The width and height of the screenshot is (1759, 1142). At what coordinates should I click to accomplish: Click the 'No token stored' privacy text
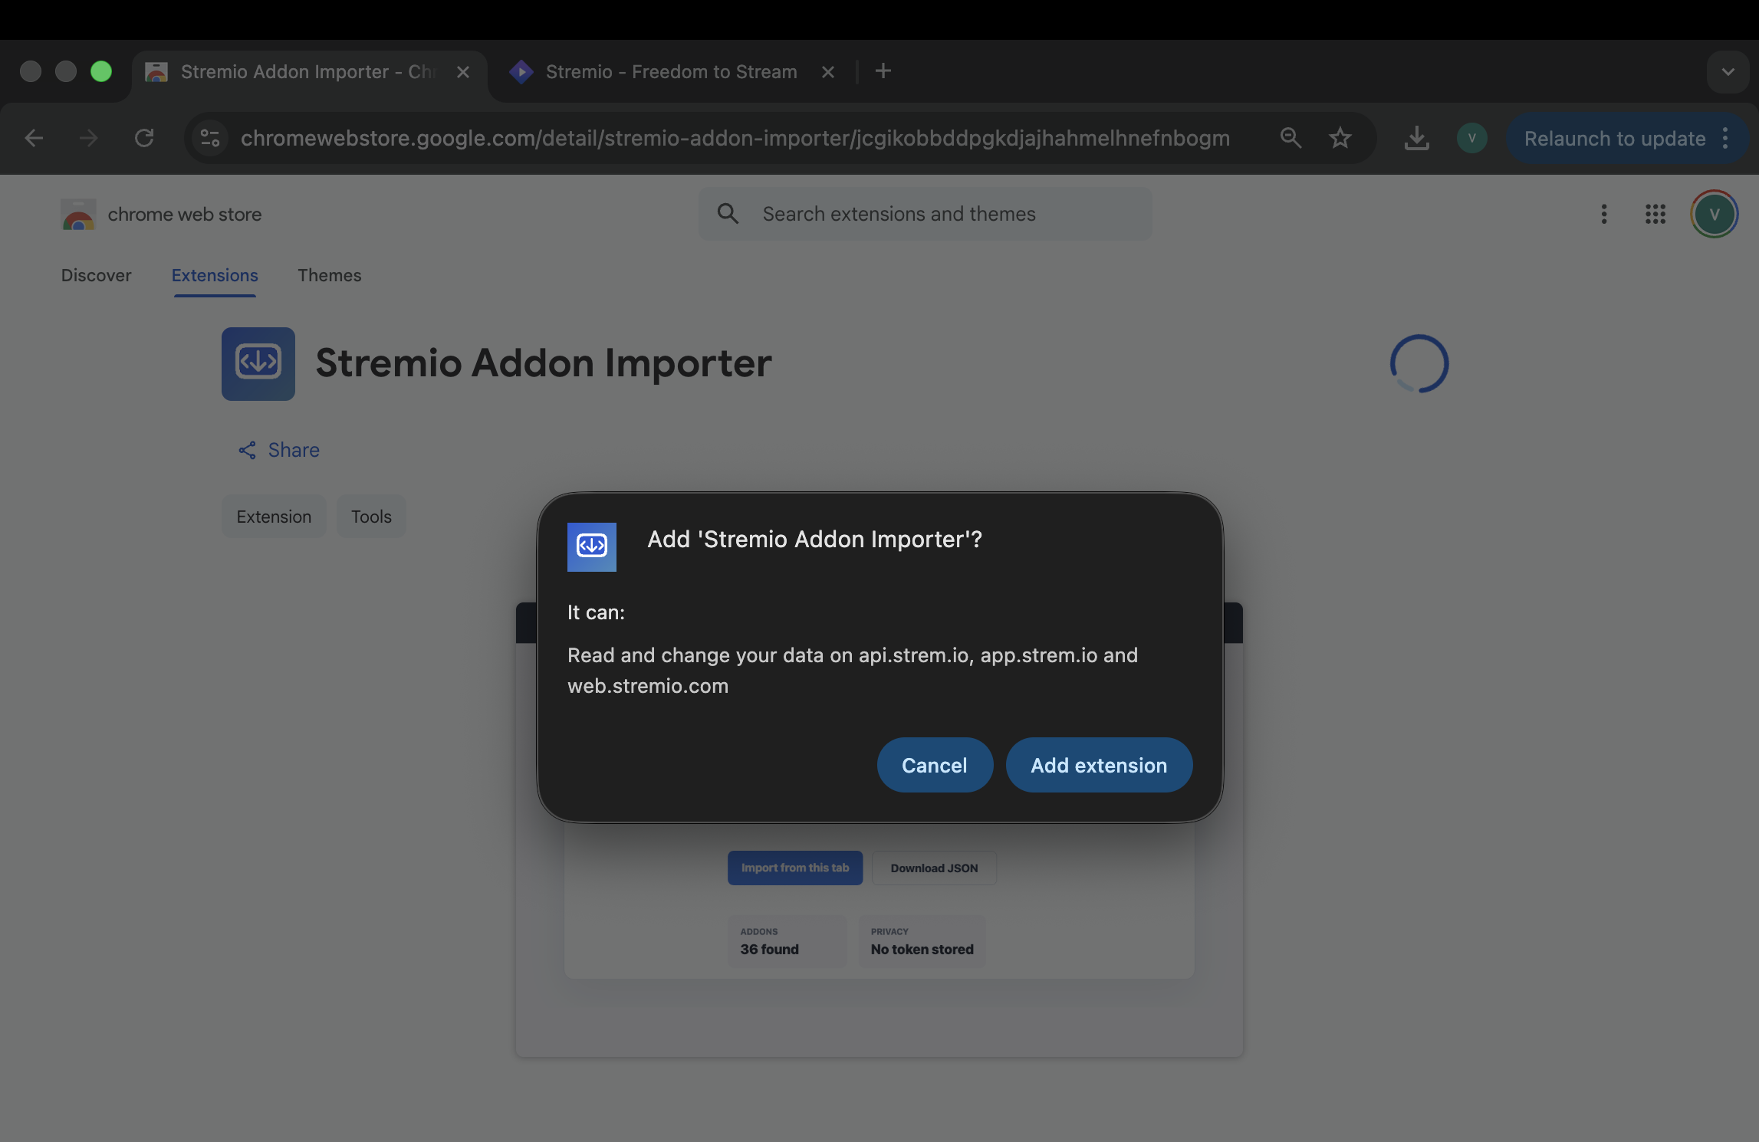click(922, 949)
